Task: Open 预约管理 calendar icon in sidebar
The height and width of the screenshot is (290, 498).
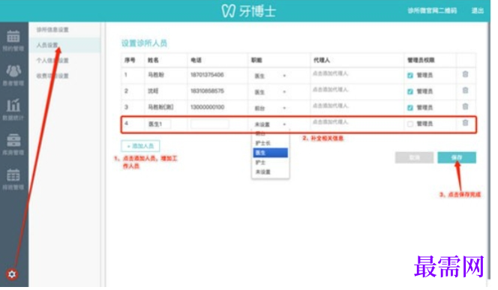Action: (x=13, y=37)
